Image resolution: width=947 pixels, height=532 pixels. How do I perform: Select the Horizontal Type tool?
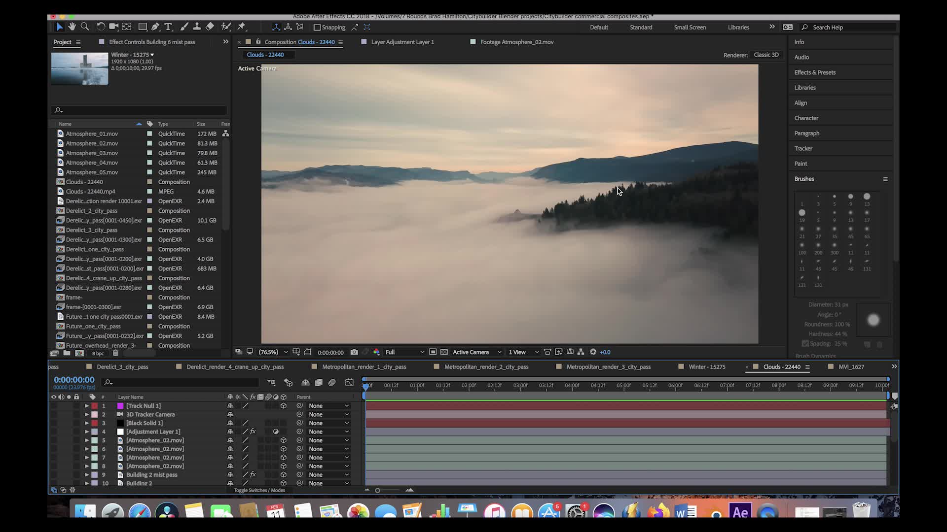point(168,27)
